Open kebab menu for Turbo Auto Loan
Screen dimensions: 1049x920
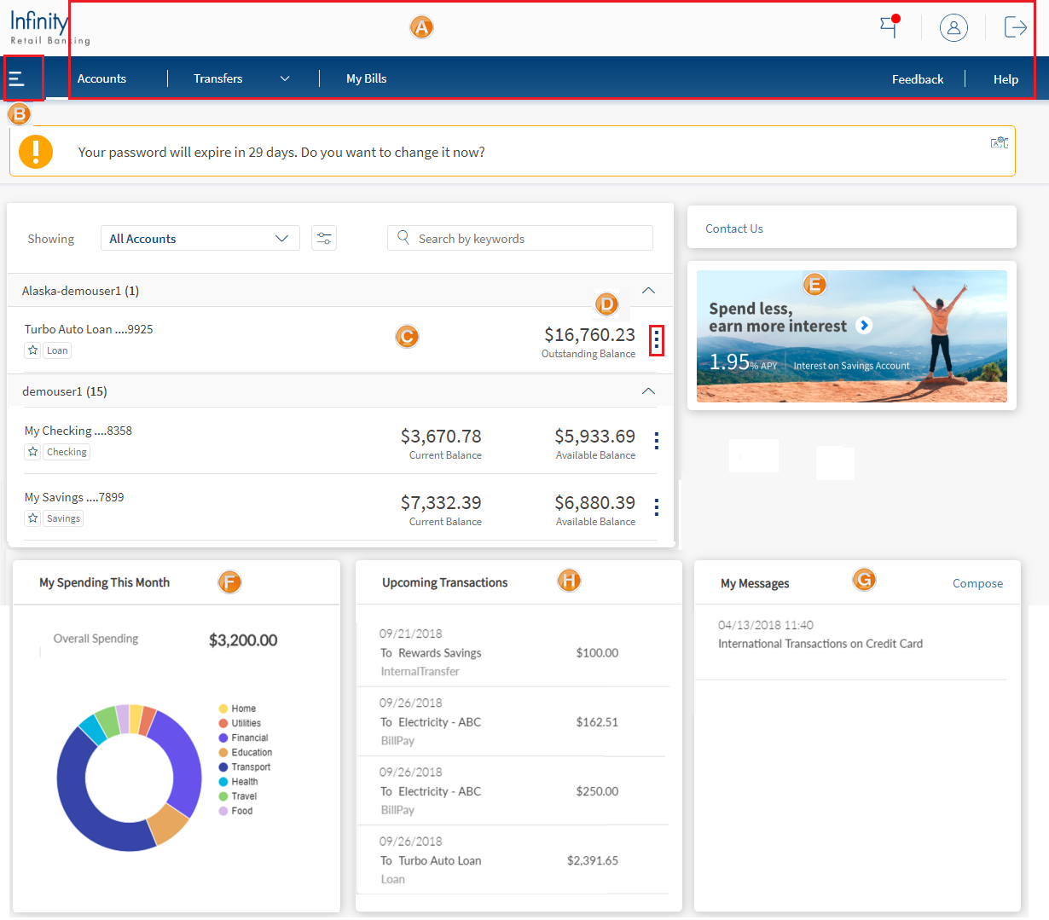[x=656, y=340]
